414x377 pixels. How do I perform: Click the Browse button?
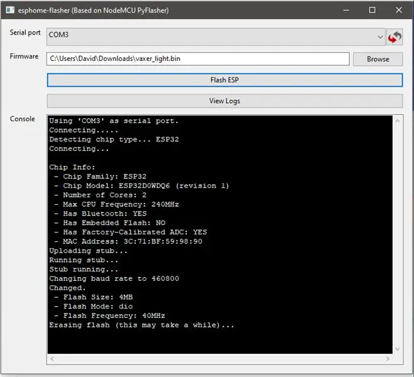[x=378, y=59]
